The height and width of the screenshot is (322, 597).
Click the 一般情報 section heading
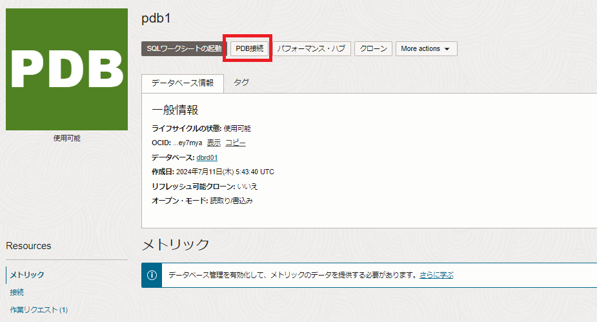[175, 110]
